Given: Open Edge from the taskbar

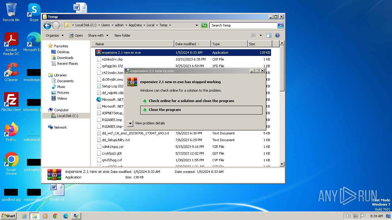Looking at the screenshot, I should (66, 216).
